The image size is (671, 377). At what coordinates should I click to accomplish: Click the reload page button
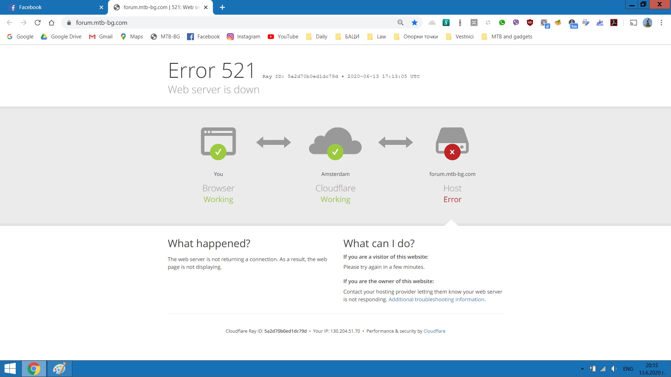38,23
